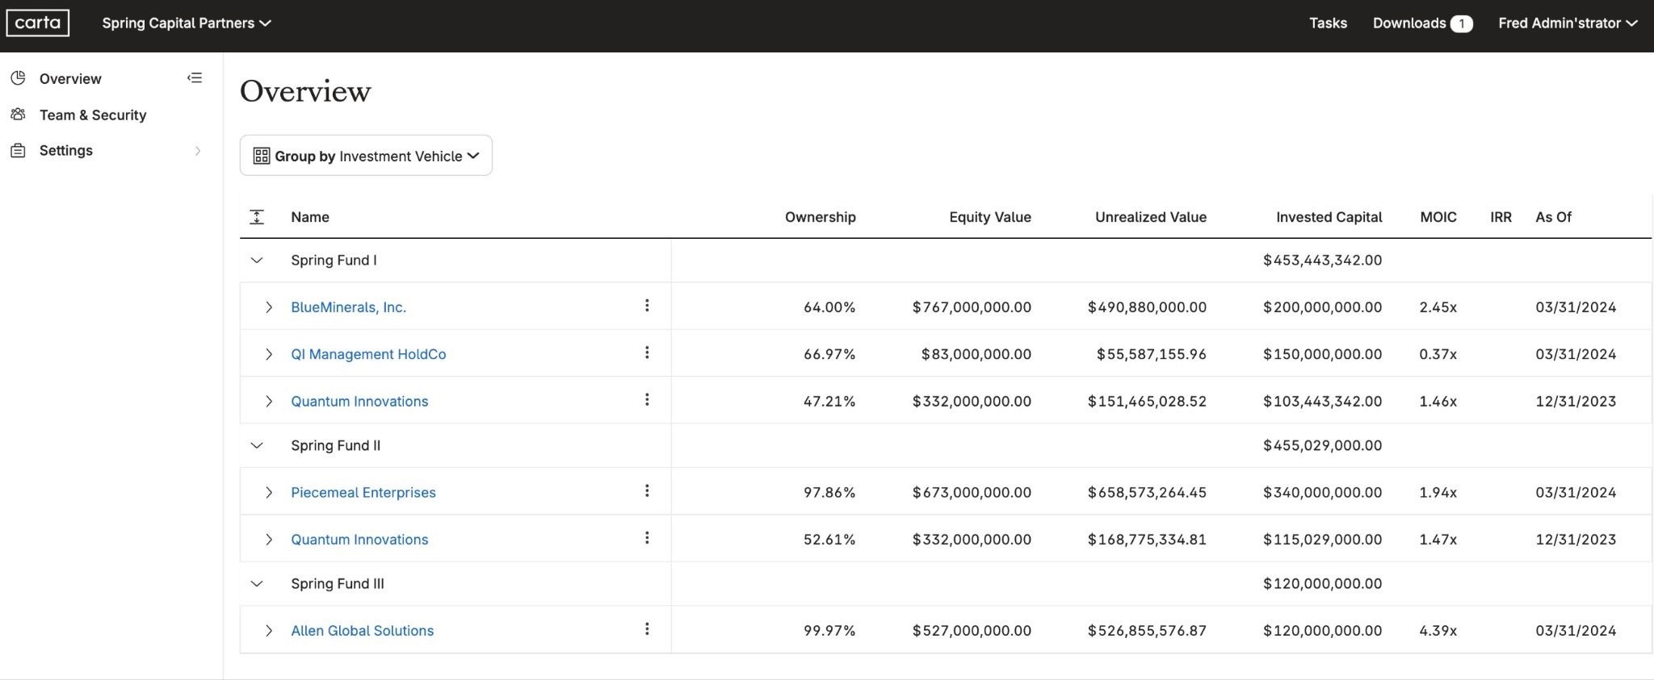Select the 0.37x MOIC value

pyautogui.click(x=1438, y=354)
